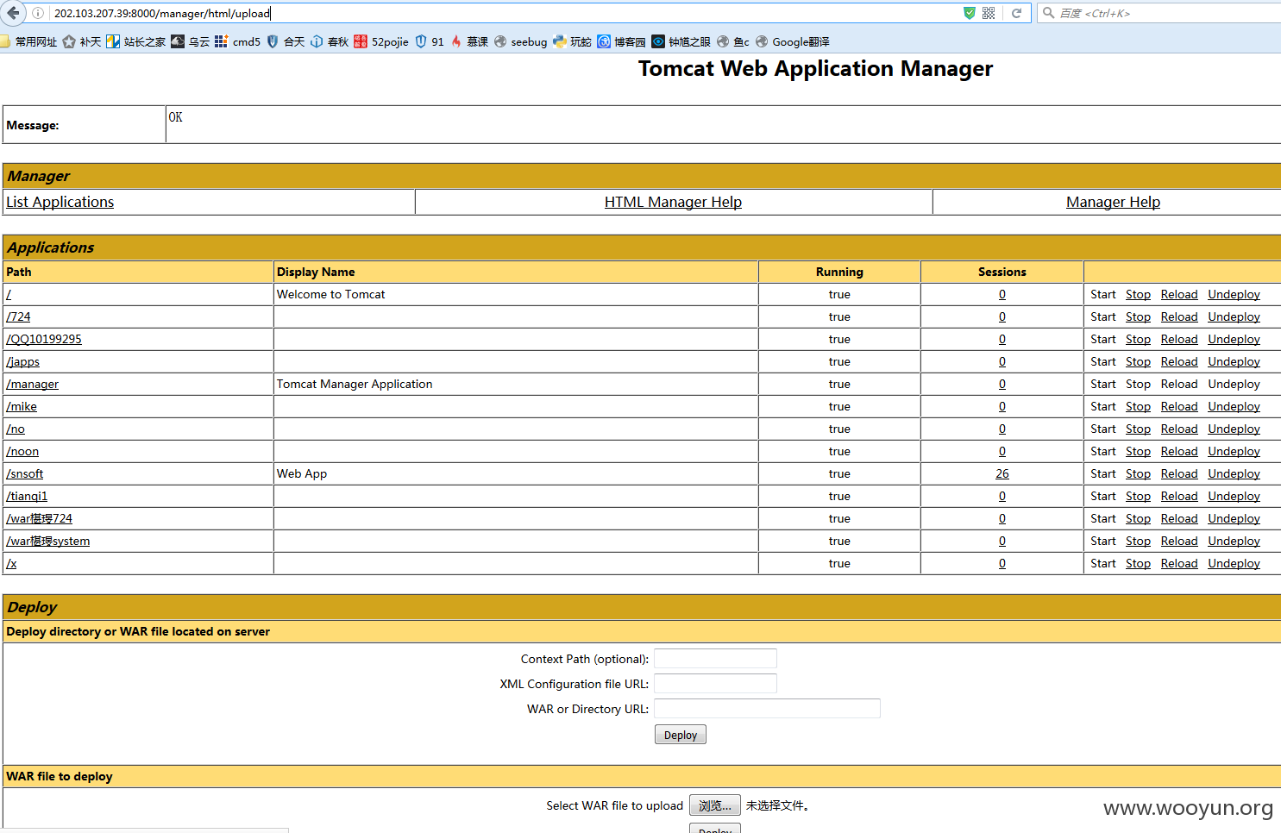Screen dimensions: 1281x833
Task: Go back using the browser back arrow
Action: pos(12,13)
